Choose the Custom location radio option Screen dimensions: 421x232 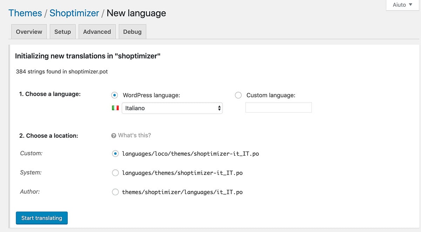pos(115,154)
